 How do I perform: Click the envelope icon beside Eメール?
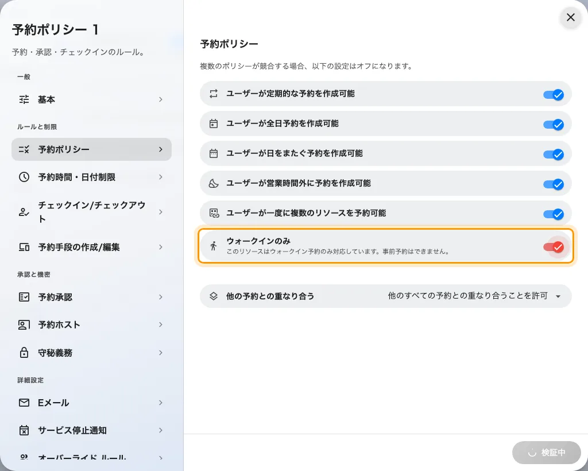[x=24, y=403]
